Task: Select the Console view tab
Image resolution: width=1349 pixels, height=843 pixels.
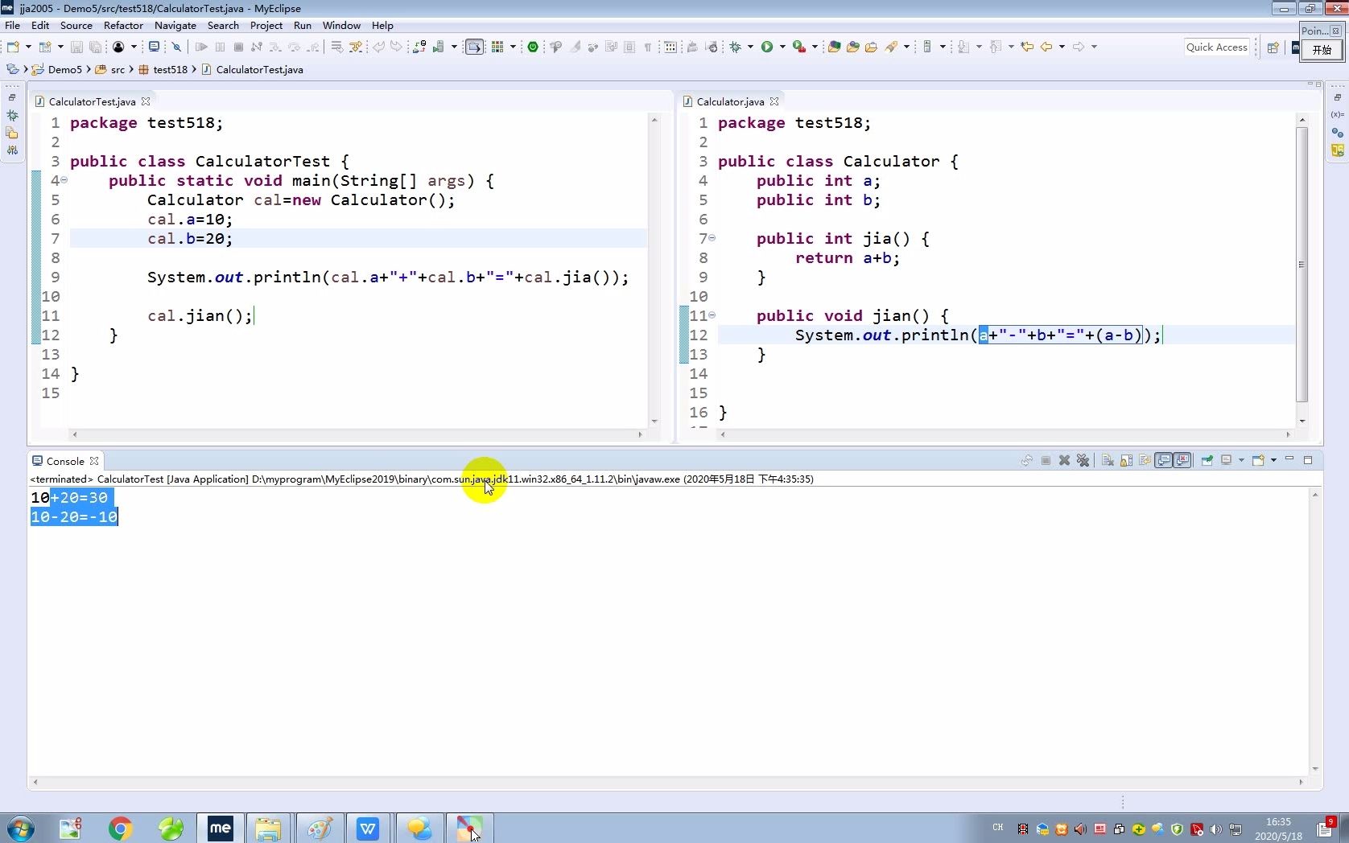Action: (x=65, y=461)
